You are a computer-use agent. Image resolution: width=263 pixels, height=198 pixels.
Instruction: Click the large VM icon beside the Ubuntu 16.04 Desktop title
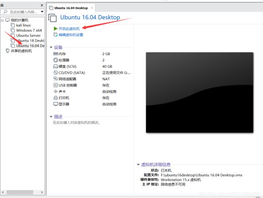tap(53, 18)
